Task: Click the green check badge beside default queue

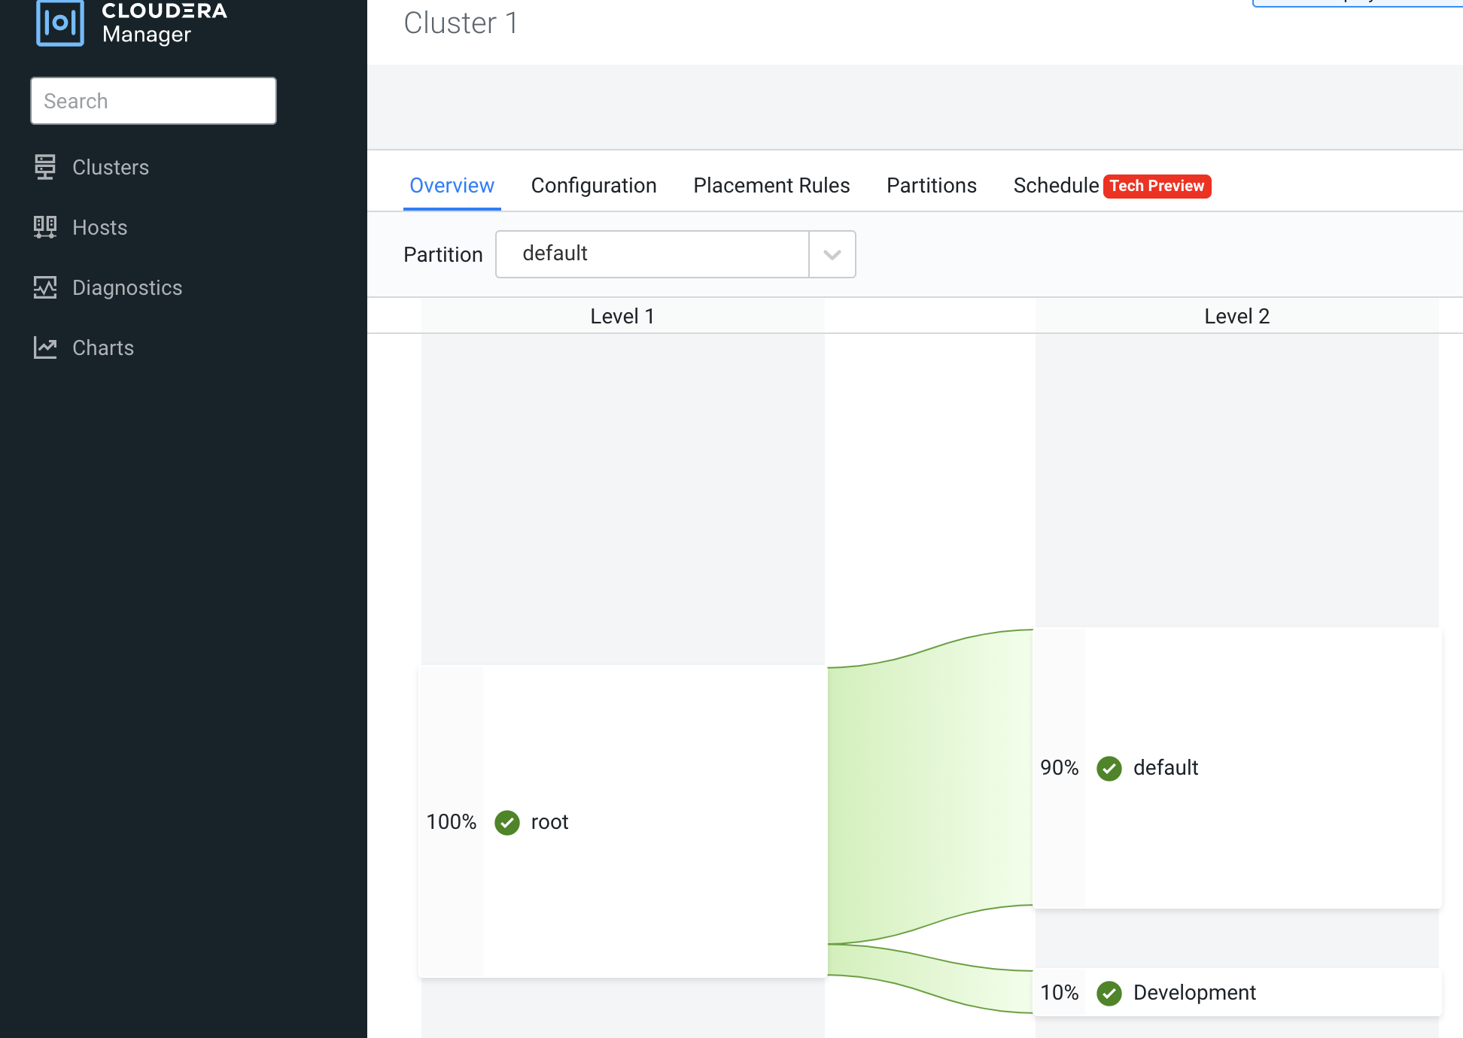Action: pyautogui.click(x=1109, y=768)
